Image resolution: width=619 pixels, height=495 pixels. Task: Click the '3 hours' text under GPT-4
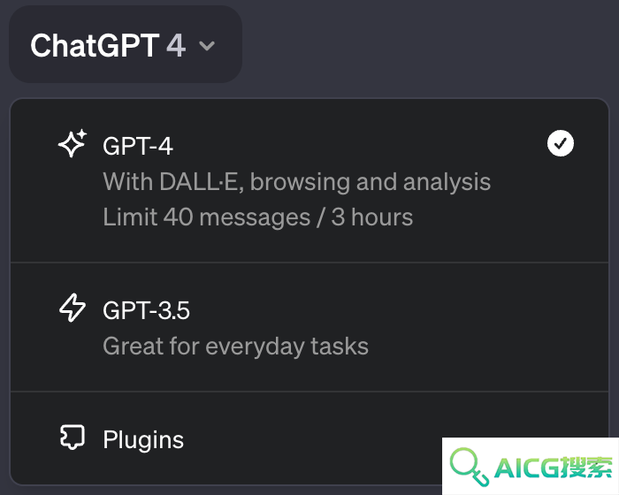pyautogui.click(x=372, y=217)
